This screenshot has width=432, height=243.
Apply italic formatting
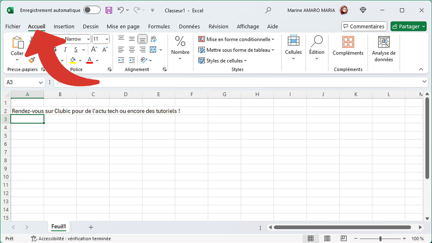click(x=65, y=49)
